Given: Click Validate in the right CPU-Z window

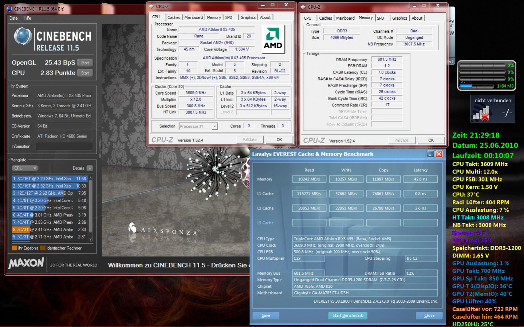Looking at the screenshot, I should click(401, 140).
